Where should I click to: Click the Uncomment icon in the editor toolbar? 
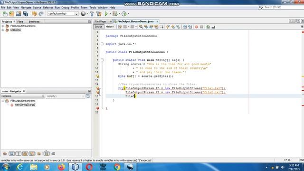point(213,27)
